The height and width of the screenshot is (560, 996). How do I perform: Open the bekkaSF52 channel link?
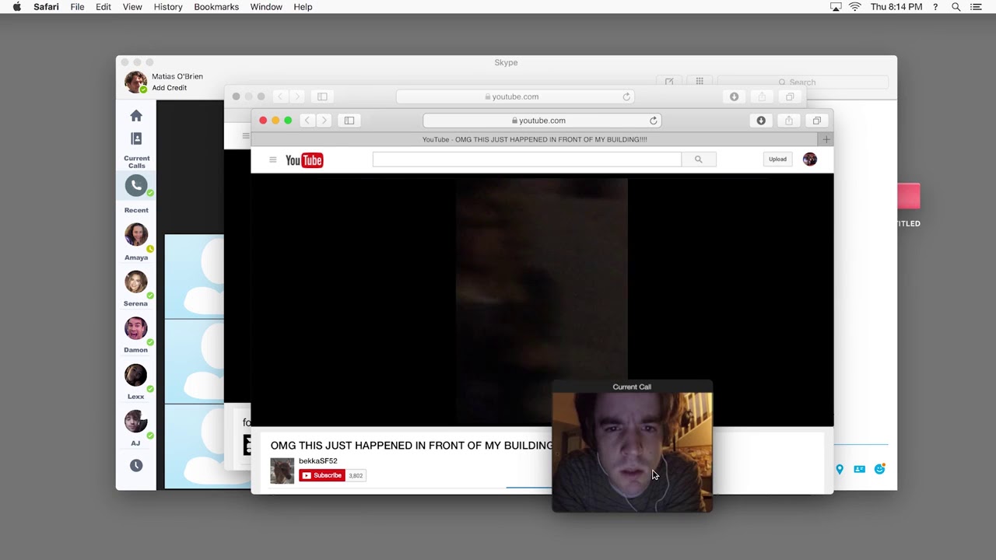click(x=317, y=461)
